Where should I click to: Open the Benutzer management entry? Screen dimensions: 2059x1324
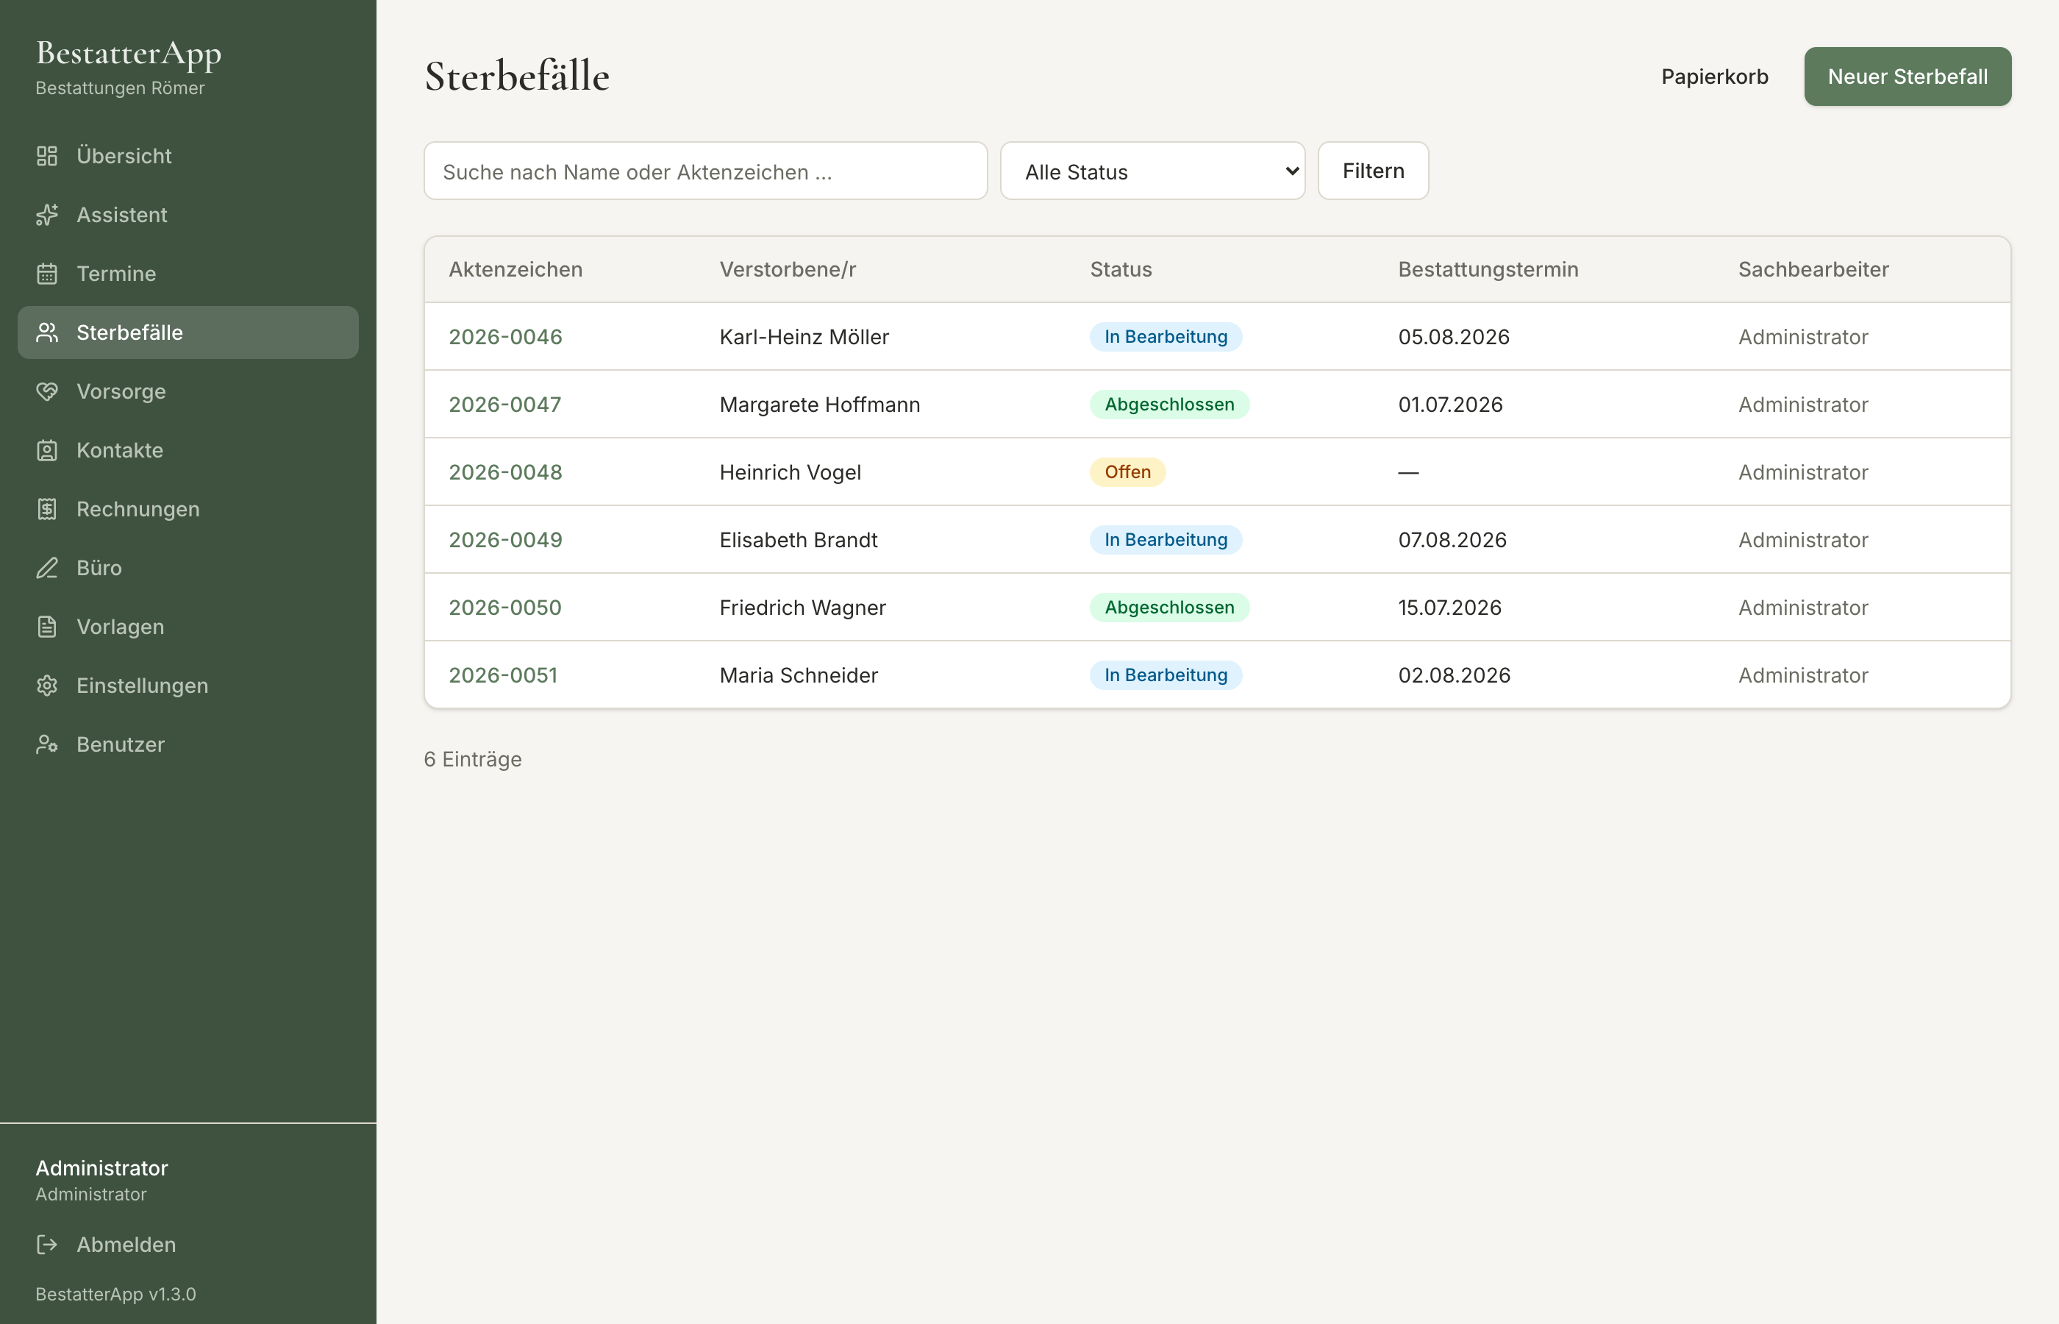coord(188,744)
